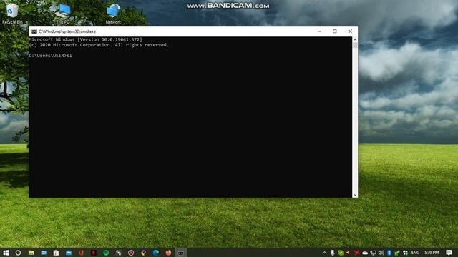Open Cortana circle on the taskbar
Viewport: 458px width, 257px height.
pyautogui.click(x=18, y=253)
